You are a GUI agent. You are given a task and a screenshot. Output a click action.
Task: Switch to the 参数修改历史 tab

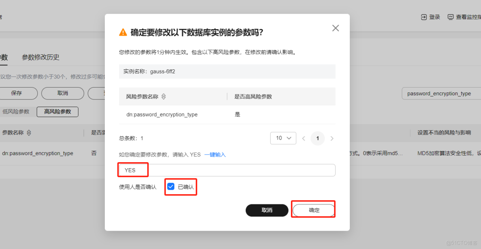[40, 57]
